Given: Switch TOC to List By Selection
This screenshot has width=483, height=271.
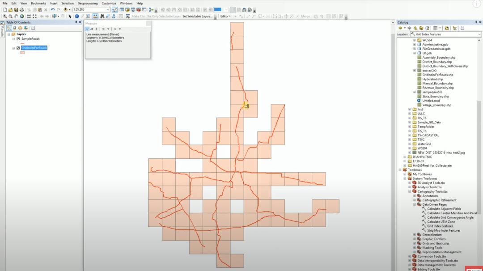Looking at the screenshot, I should (25, 28).
